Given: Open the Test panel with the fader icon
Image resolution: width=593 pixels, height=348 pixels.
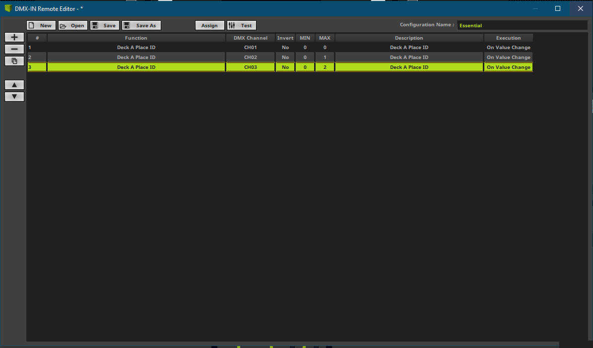Looking at the screenshot, I should coord(242,25).
